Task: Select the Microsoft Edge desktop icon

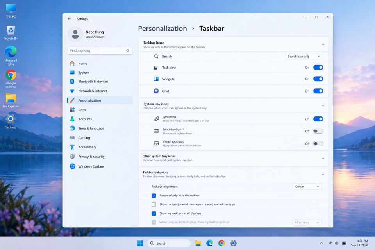Action: (11, 56)
